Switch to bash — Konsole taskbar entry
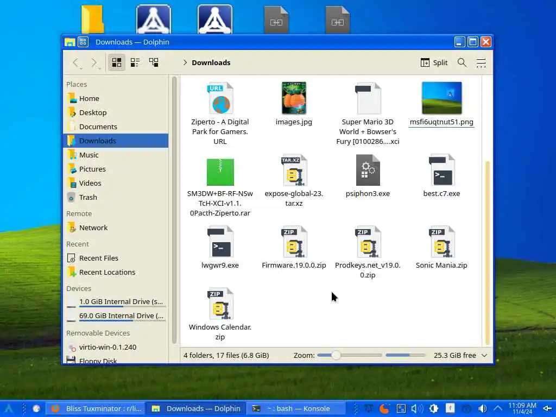Screen dimensions: 556x417 [296, 409]
